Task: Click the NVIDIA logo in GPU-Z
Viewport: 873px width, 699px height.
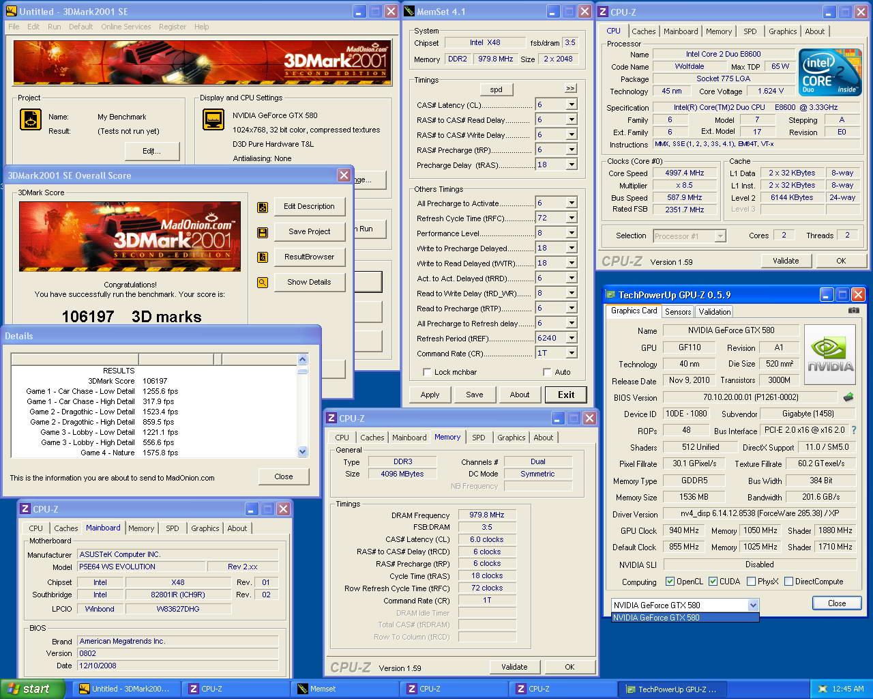Action: (x=829, y=355)
